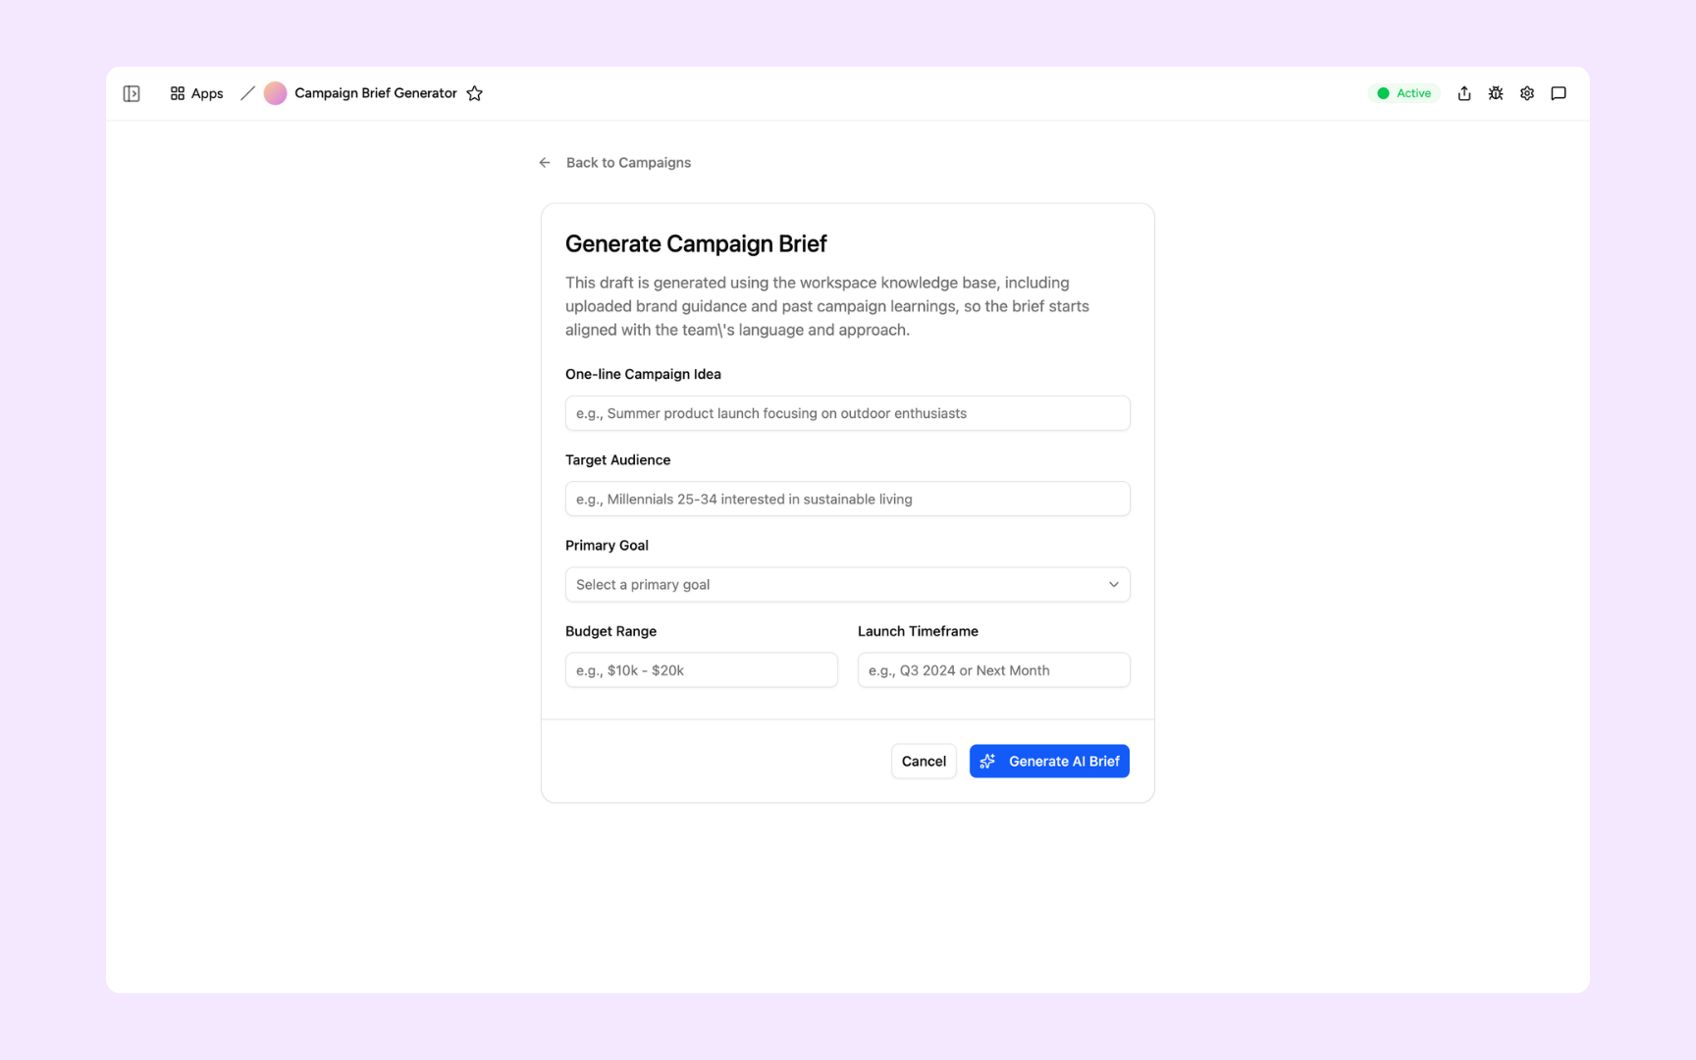Image resolution: width=1696 pixels, height=1060 pixels.
Task: Open the bug debug icon
Action: [1496, 93]
